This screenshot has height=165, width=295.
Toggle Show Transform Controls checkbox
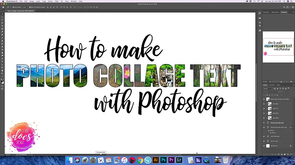30,7
